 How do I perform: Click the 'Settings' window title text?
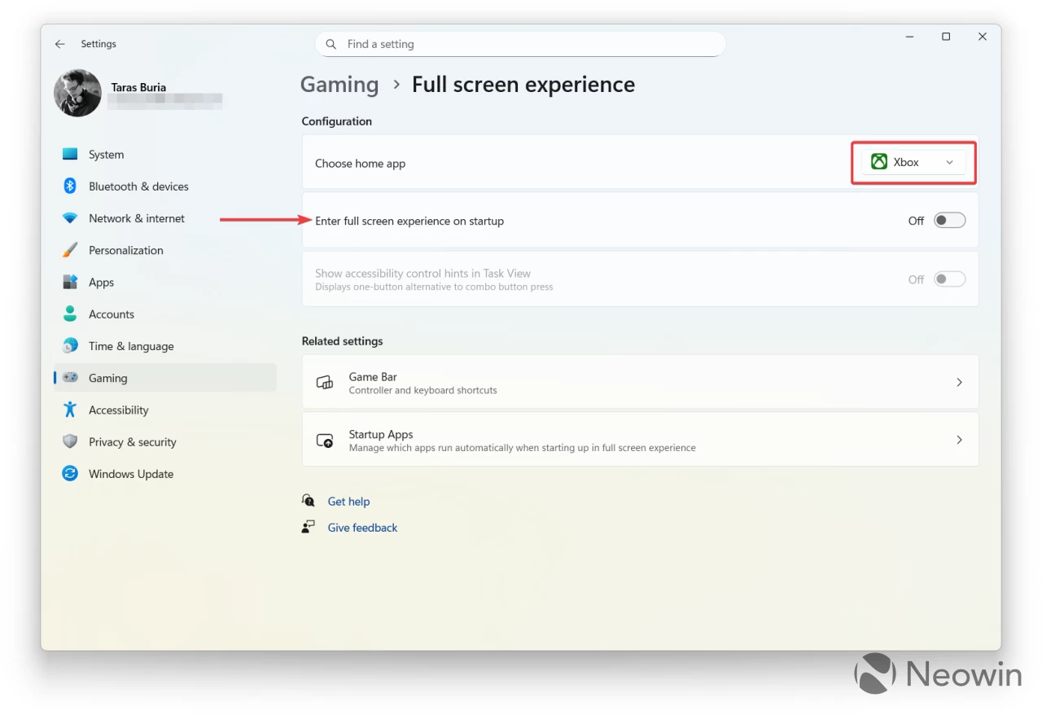pyautogui.click(x=99, y=44)
